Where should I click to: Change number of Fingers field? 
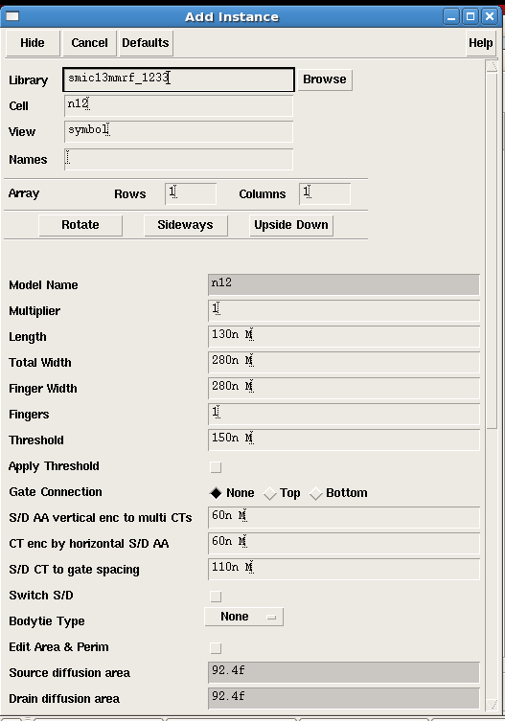344,414
